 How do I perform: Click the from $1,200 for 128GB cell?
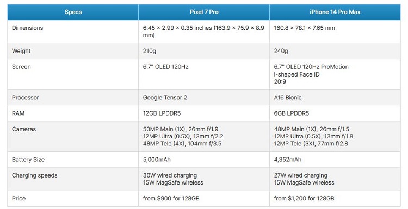point(335,198)
